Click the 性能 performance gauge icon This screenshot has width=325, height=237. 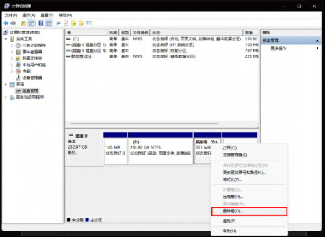coord(18,71)
